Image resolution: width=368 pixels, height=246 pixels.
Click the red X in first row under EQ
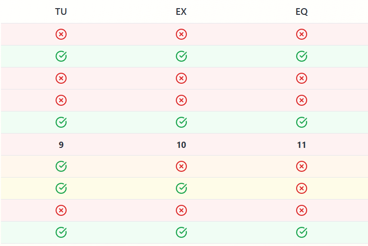click(x=301, y=34)
